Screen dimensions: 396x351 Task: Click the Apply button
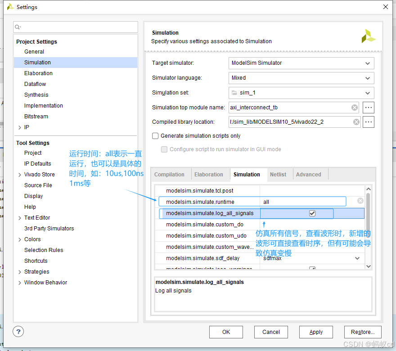click(316, 332)
